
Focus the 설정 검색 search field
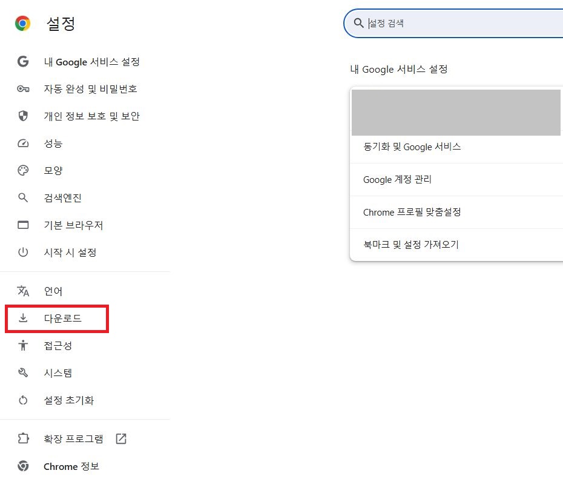coord(453,24)
